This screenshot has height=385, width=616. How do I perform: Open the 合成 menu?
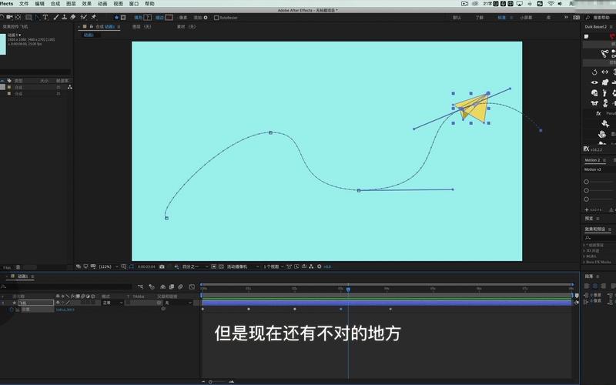55,4
